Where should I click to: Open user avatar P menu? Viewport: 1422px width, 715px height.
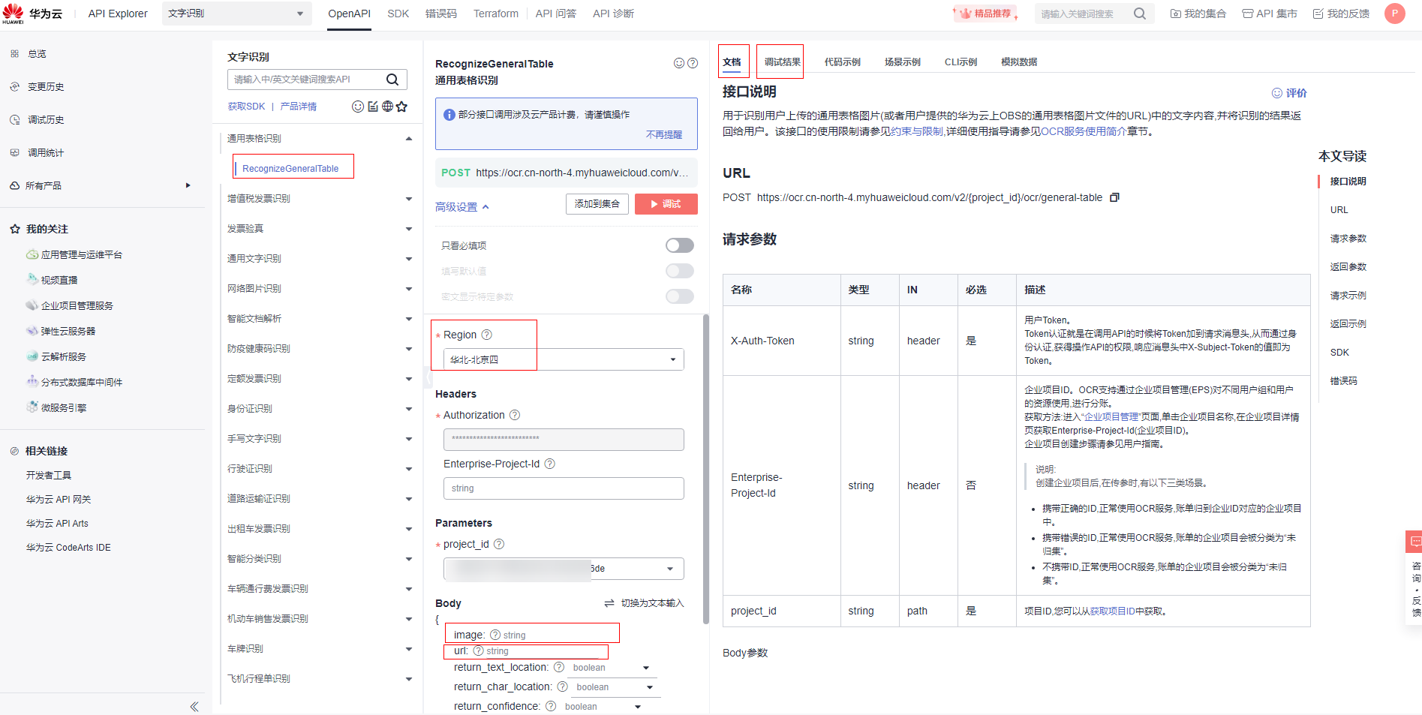click(1395, 14)
